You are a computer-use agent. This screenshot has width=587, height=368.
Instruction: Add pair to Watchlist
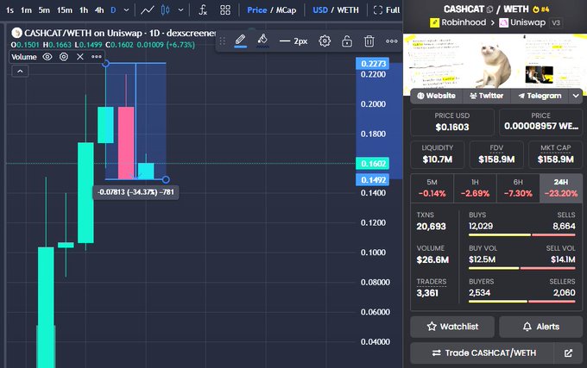click(452, 327)
